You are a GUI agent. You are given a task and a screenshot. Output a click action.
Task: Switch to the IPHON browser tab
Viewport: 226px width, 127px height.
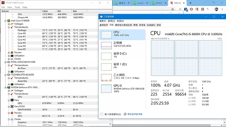159,3
